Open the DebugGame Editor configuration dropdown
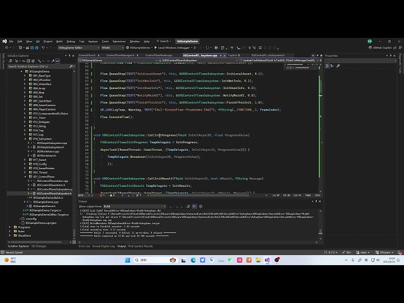The image size is (404, 303). point(78,48)
